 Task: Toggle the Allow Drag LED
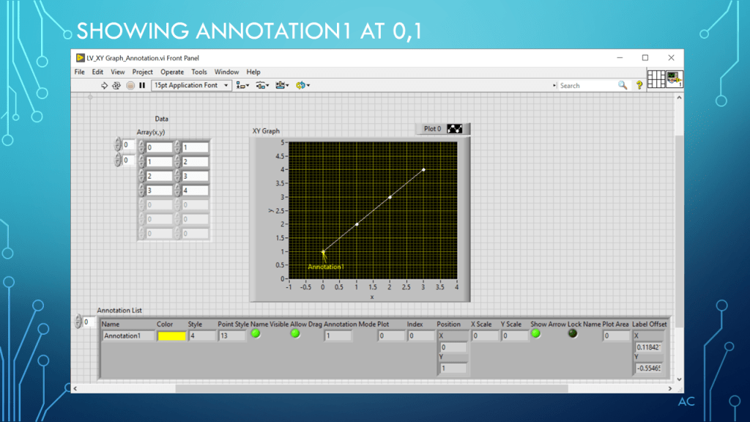[295, 333]
